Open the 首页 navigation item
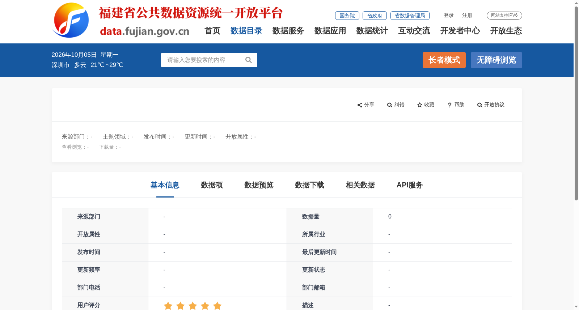 tap(212, 31)
